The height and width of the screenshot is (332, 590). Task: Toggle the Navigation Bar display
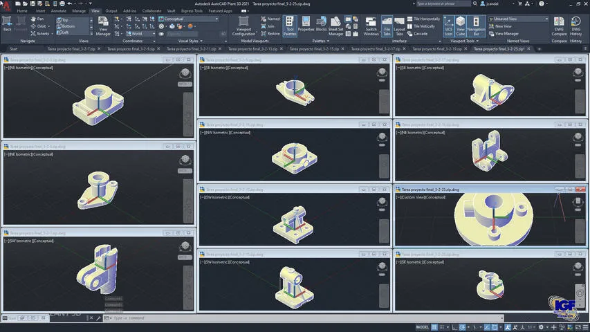(x=476, y=26)
